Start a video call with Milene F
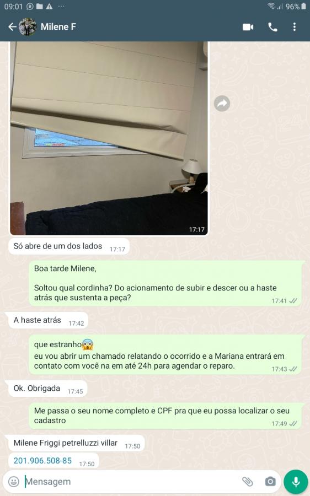The height and width of the screenshot is (496, 310). 248,27
